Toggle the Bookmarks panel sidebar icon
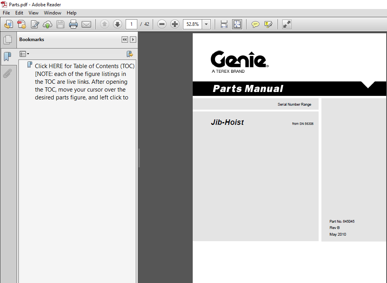The height and width of the screenshot is (283, 387). click(7, 57)
